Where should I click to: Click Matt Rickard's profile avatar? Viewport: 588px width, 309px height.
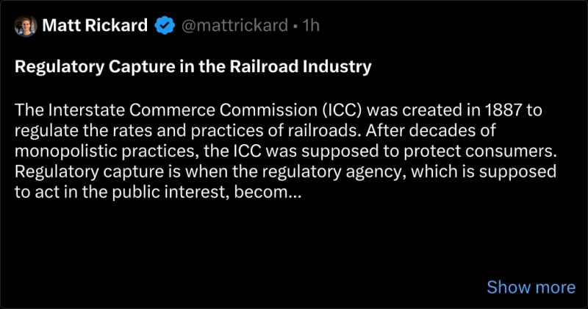(26, 27)
